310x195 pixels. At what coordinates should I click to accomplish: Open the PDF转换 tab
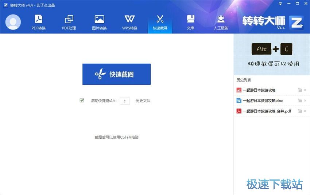39,22
